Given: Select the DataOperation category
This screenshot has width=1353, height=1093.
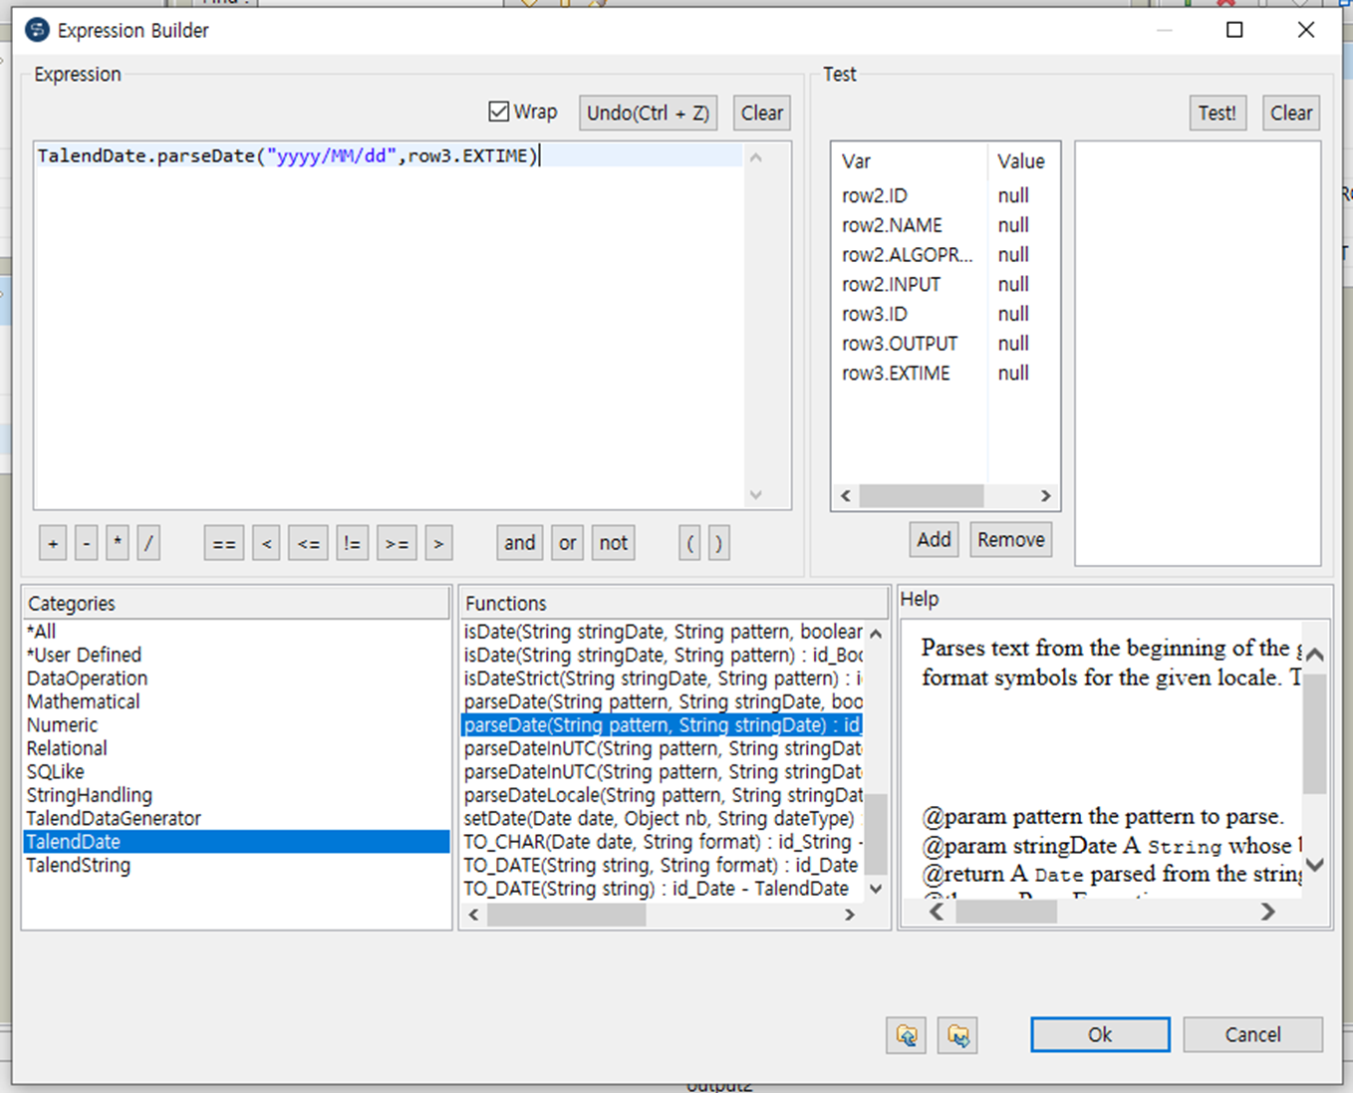Looking at the screenshot, I should point(236,678).
